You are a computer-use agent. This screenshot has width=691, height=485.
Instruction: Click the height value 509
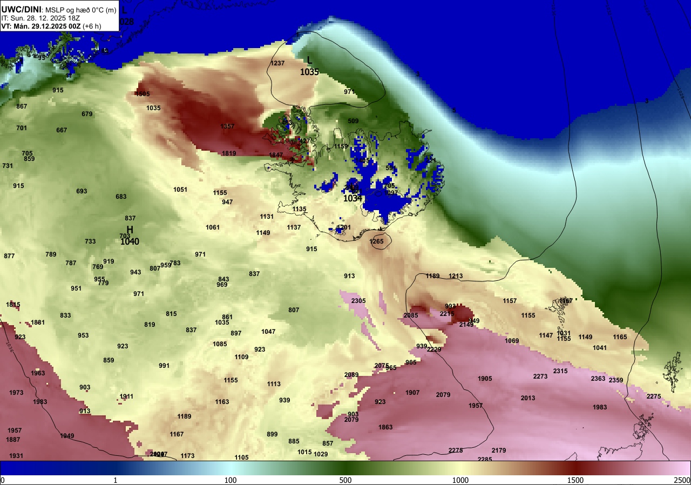point(353,121)
